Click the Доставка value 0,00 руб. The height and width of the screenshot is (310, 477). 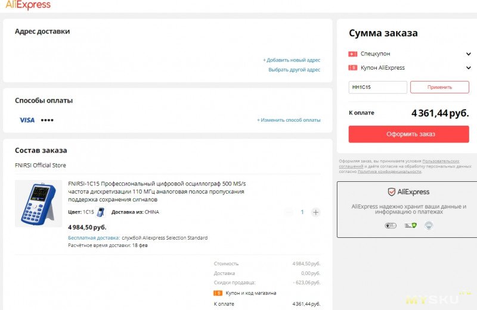(x=311, y=273)
